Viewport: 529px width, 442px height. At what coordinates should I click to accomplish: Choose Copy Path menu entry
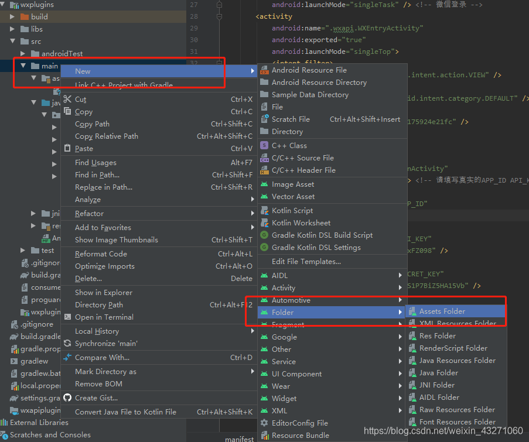[159, 124]
